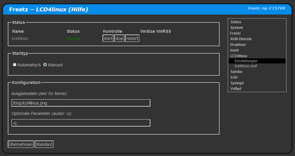
Task: Open the Dropbear sidebar entry
Action: [x=238, y=45]
